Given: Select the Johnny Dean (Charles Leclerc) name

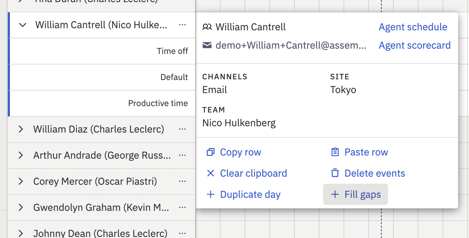Looking at the screenshot, I should (x=100, y=233).
